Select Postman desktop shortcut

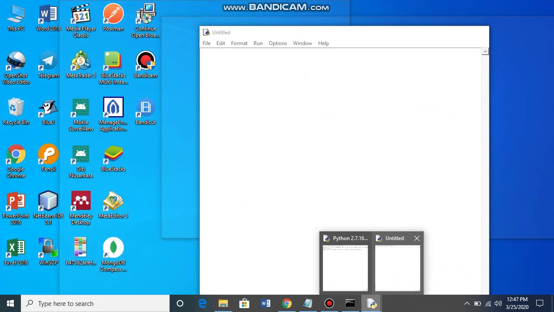[x=113, y=18]
